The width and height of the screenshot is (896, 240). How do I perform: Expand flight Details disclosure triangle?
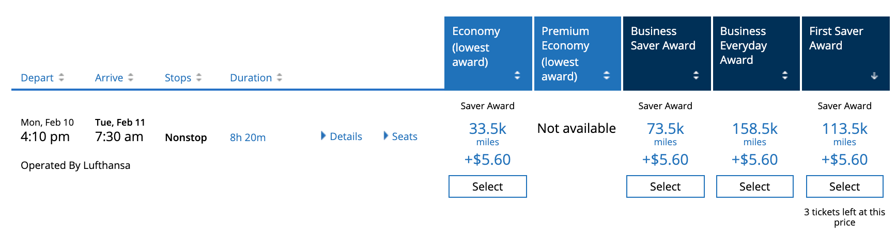tap(323, 136)
